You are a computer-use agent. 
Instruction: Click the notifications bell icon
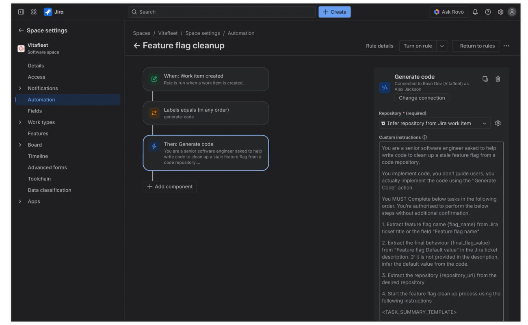475,12
